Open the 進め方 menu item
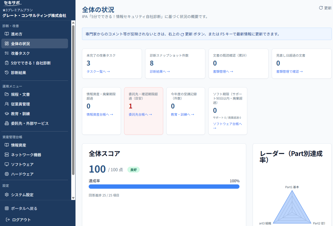The width and height of the screenshot is (333, 226). (x=35, y=34)
